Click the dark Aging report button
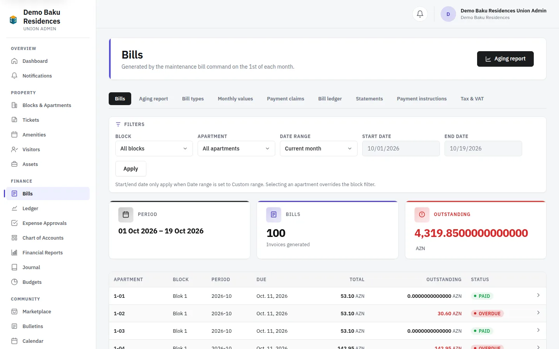 (505, 59)
